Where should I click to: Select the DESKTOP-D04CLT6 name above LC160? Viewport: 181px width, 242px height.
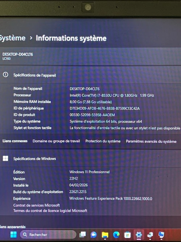[18, 55]
